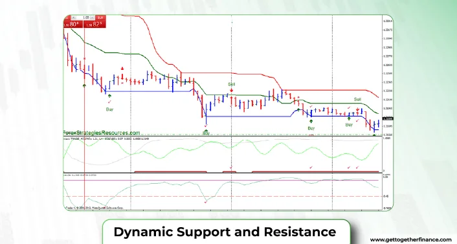Click the red arrow marker above early candles
The width and height of the screenshot is (457, 244).
pos(122,69)
